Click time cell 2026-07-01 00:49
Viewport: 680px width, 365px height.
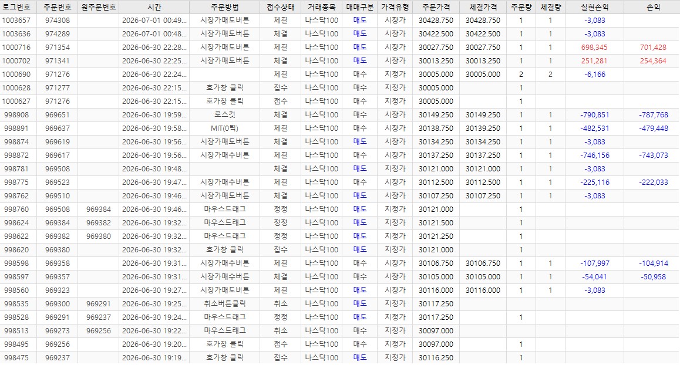154,21
